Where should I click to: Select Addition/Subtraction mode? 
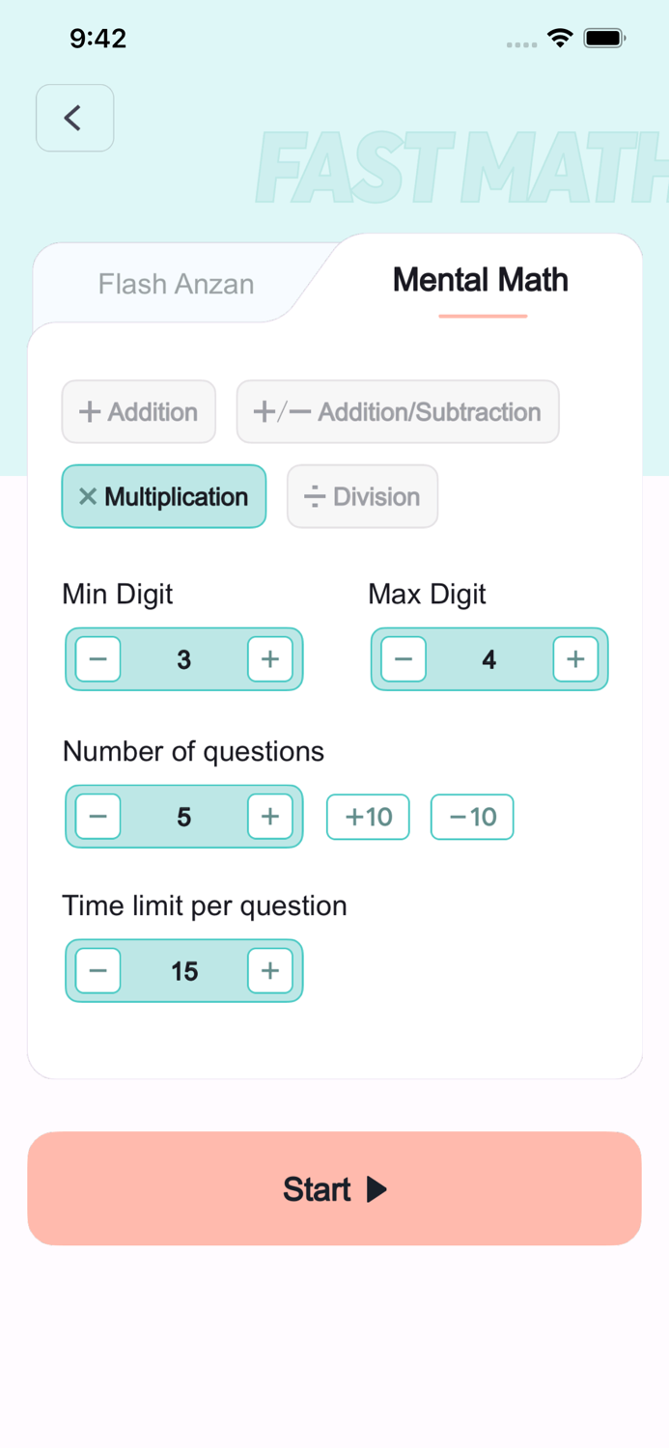pos(397,411)
